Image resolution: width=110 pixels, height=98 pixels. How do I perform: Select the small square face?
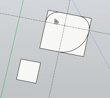click(x=28, y=71)
